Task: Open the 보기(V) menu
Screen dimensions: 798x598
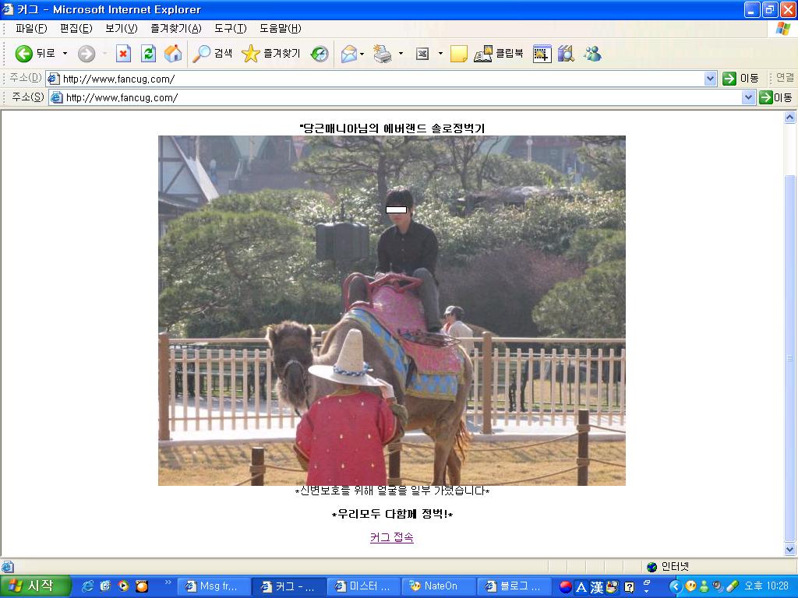Action: (121, 29)
